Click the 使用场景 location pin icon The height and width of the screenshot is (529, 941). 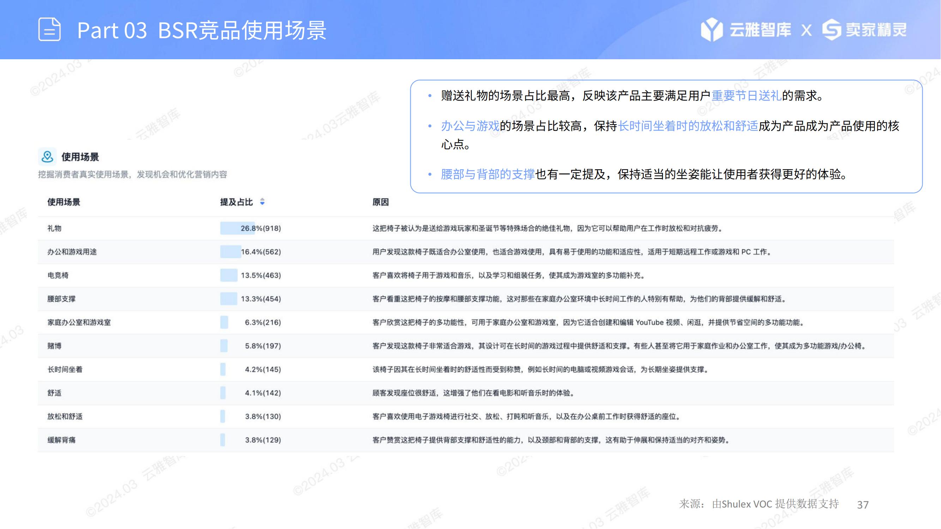pos(47,157)
